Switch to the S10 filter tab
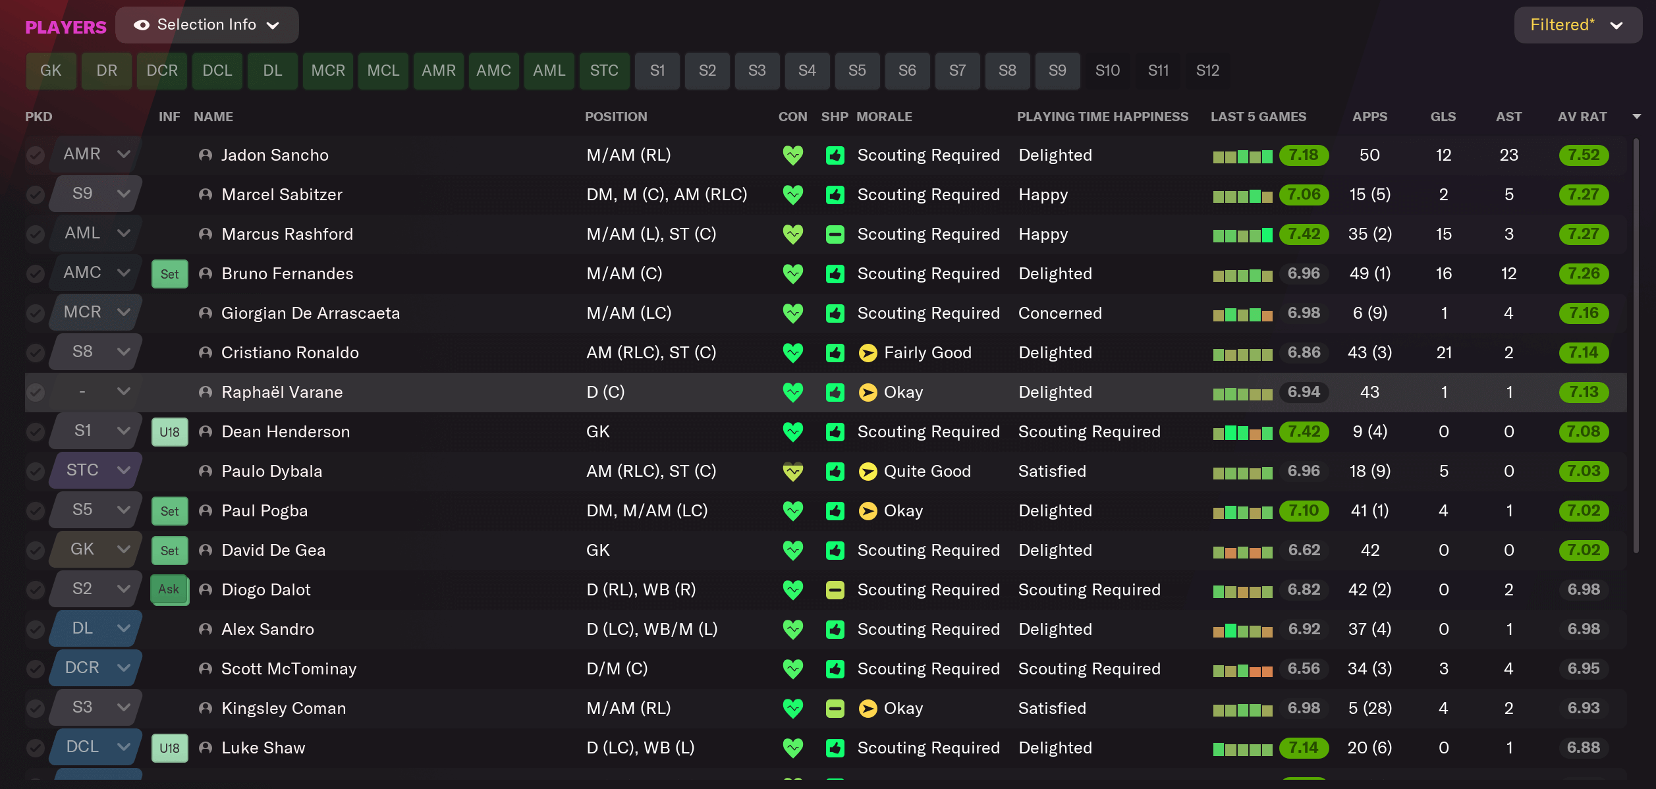Image resolution: width=1656 pixels, height=789 pixels. pos(1107,70)
